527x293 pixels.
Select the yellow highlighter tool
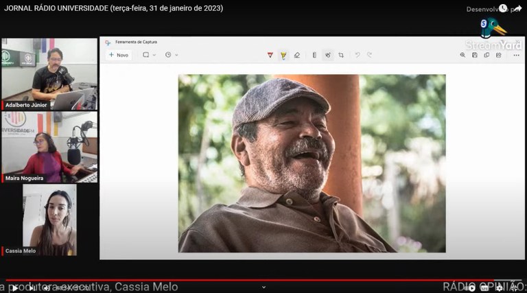[x=283, y=55]
